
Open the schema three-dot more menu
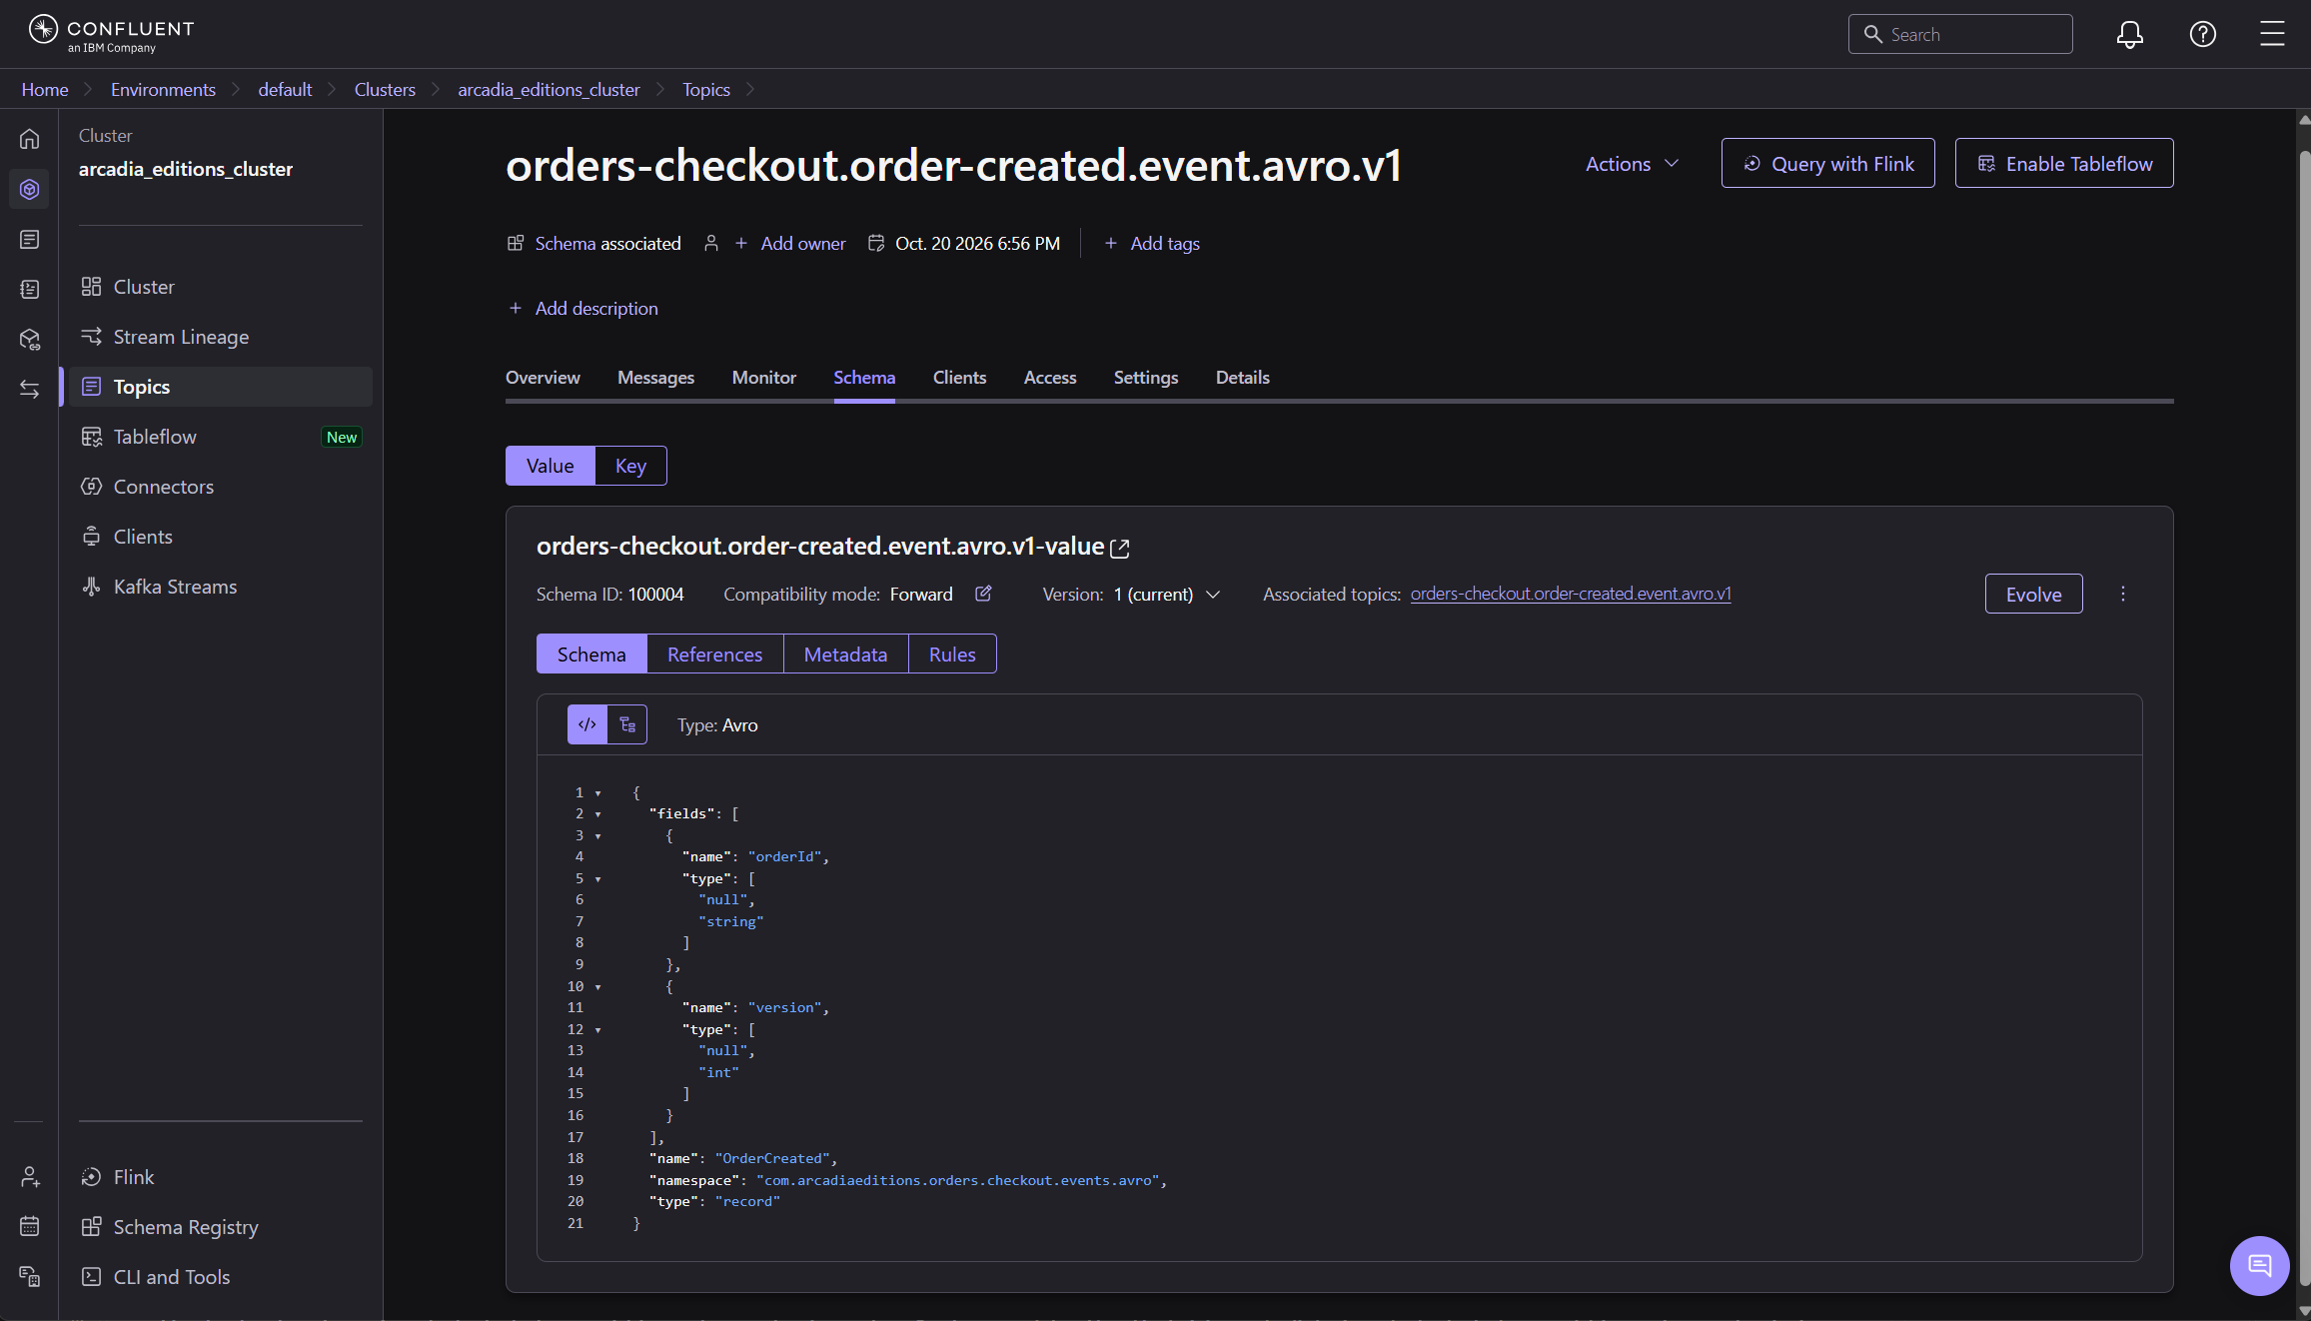click(2123, 594)
